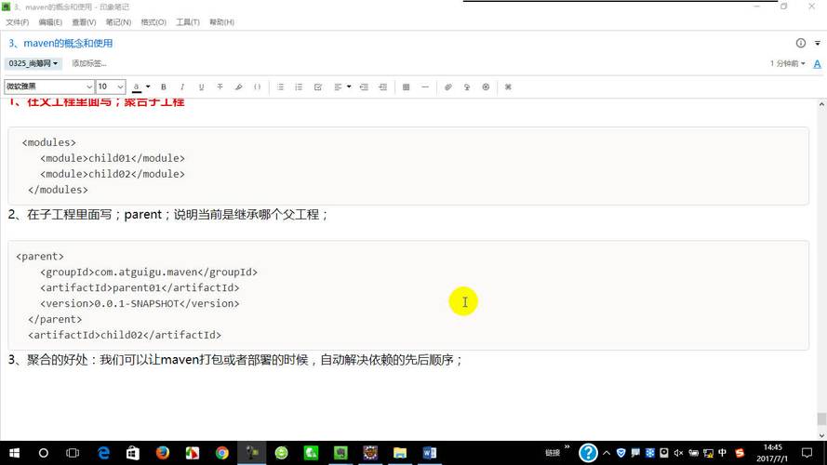Open Word from the taskbar

point(430,453)
